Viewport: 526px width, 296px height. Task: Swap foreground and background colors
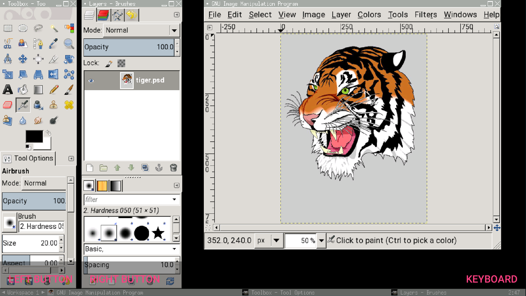48,133
